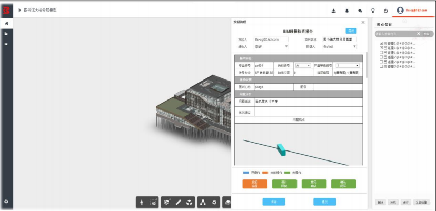Click the 项目名称 field
The height and width of the screenshot is (211, 436).
click(x=340, y=39)
